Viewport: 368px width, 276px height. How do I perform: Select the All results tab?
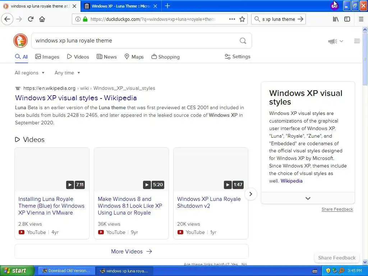pyautogui.click(x=21, y=57)
